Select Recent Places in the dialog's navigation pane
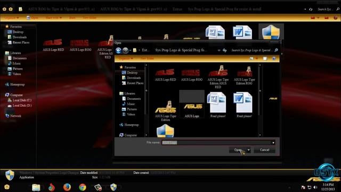Image resolution: width=341 pixels, height=192 pixels. pyautogui.click(x=133, y=83)
